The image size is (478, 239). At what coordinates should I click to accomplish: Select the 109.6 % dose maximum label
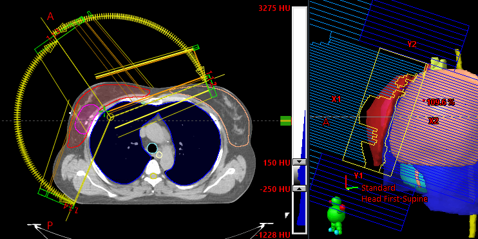[441, 102]
